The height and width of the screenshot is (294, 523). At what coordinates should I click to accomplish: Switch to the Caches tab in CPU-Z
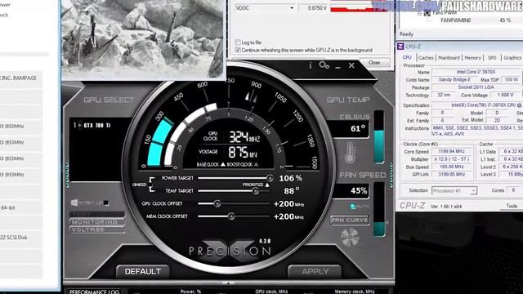pyautogui.click(x=426, y=58)
